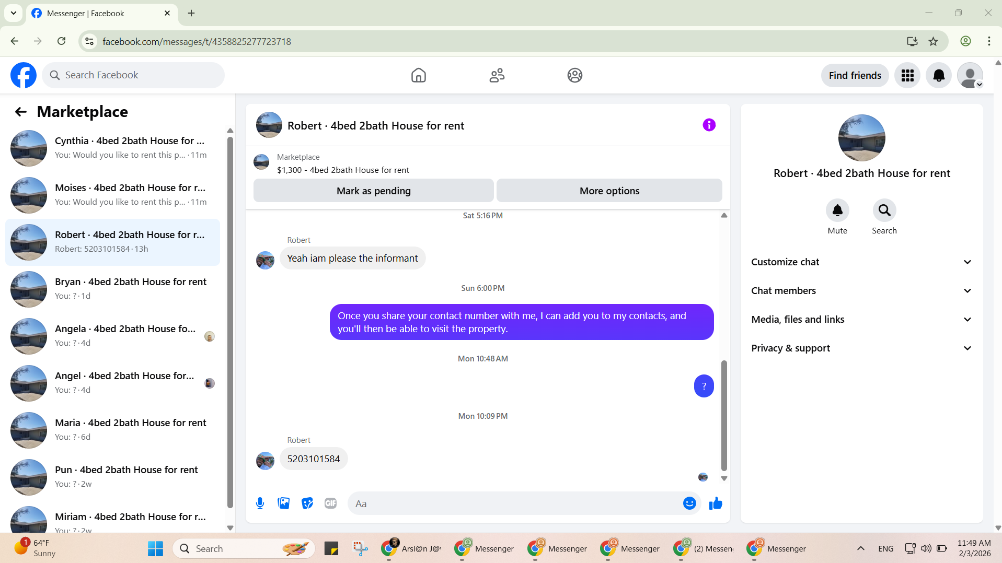Choose a GIF to send

(330, 503)
